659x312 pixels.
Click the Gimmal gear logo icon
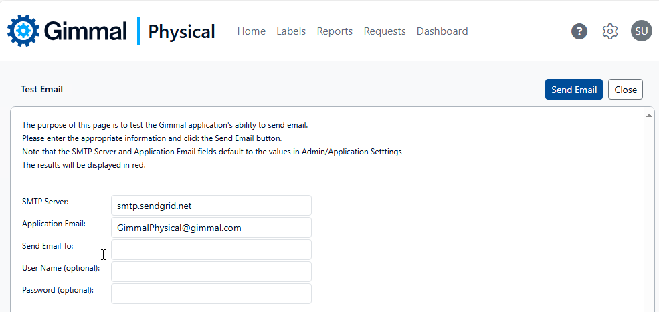click(23, 31)
